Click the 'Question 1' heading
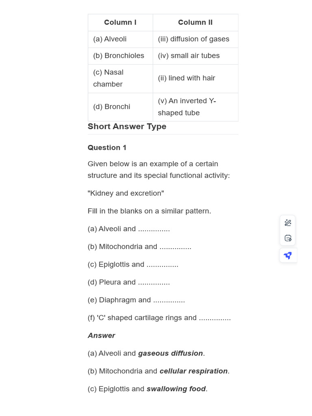The image size is (312, 416). pos(107,147)
